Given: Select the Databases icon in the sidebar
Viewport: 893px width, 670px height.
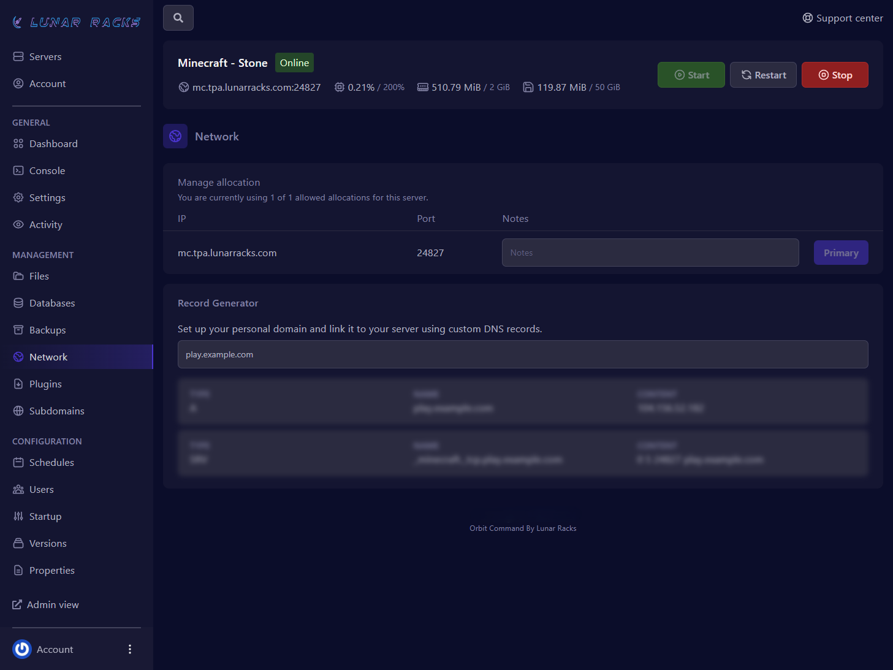Looking at the screenshot, I should (x=18, y=303).
